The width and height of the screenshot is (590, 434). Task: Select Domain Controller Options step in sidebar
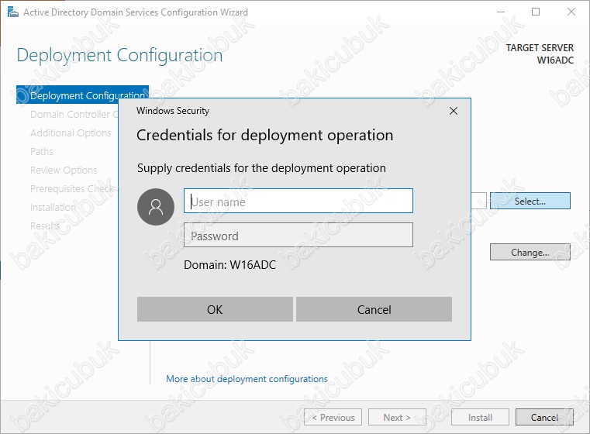point(74,114)
